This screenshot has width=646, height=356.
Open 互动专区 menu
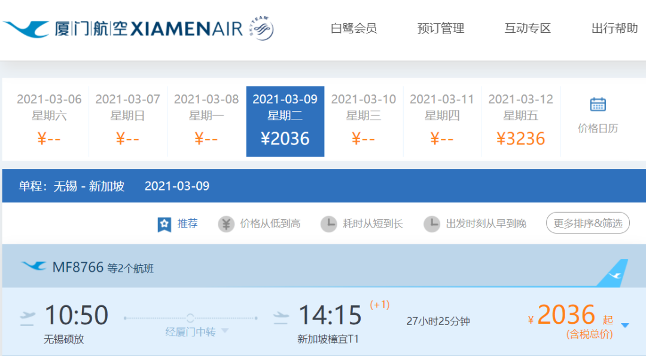point(528,29)
